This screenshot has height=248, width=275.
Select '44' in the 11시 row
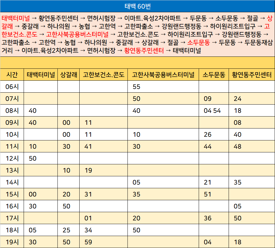click(x=208, y=146)
